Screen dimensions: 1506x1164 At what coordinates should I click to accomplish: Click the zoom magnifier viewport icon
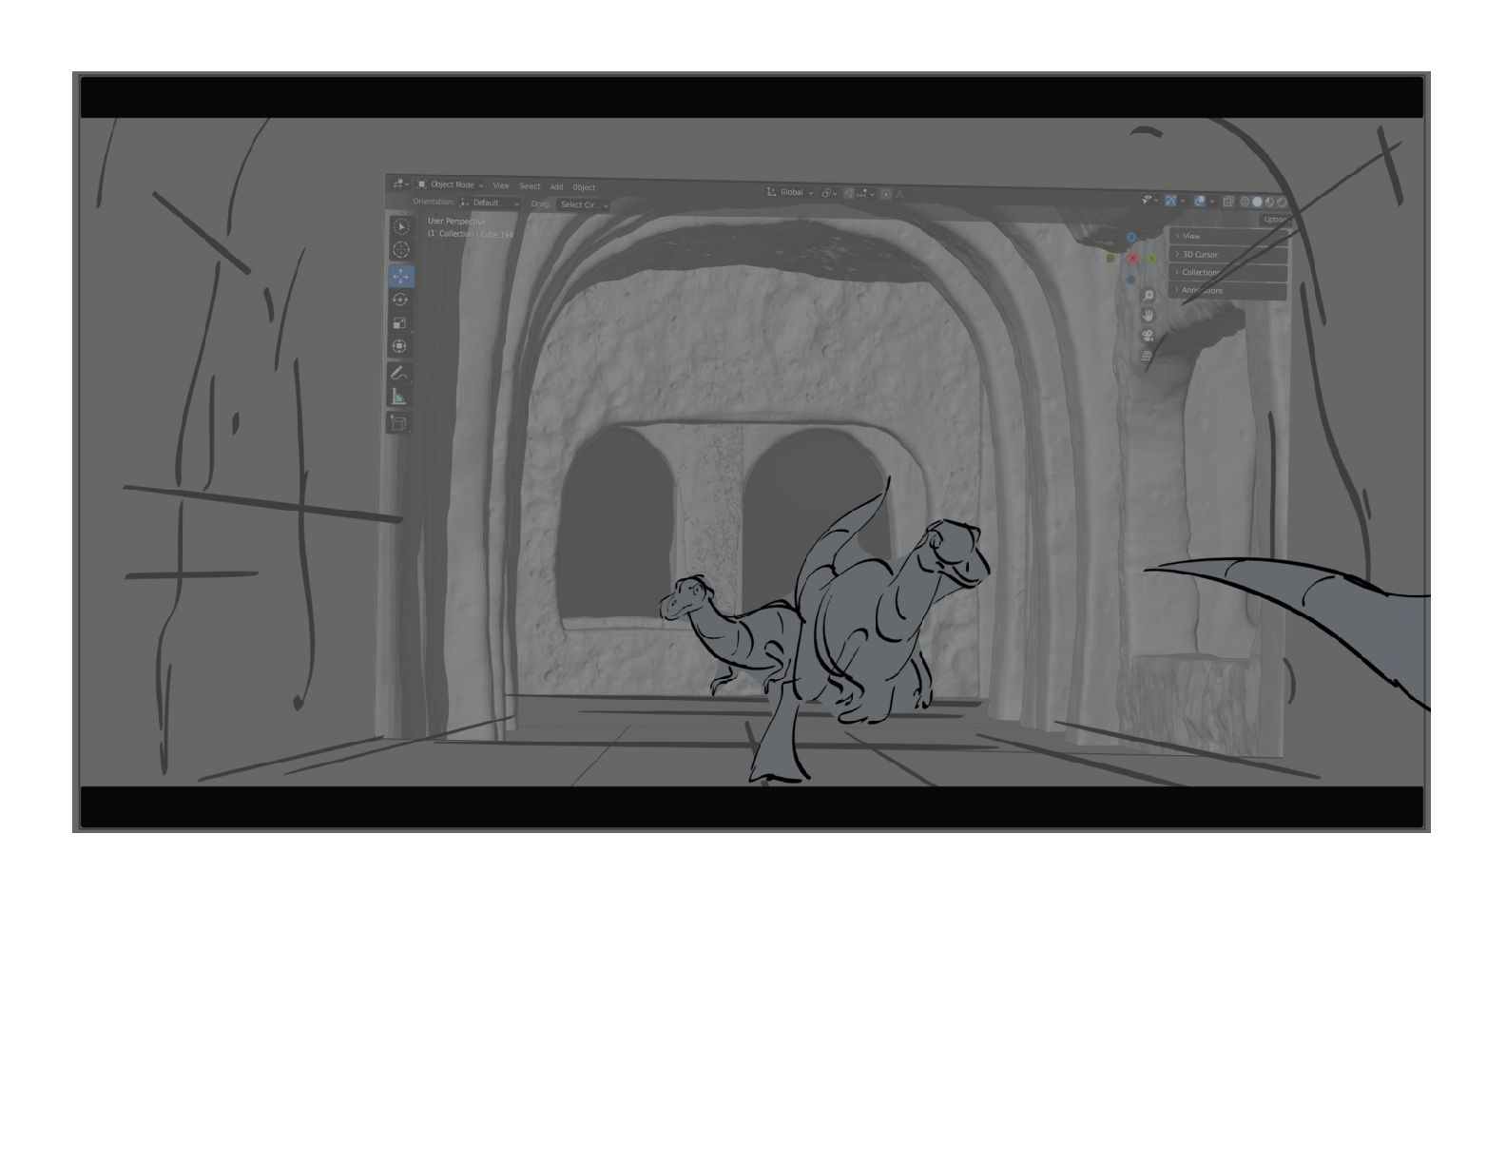tap(1148, 296)
